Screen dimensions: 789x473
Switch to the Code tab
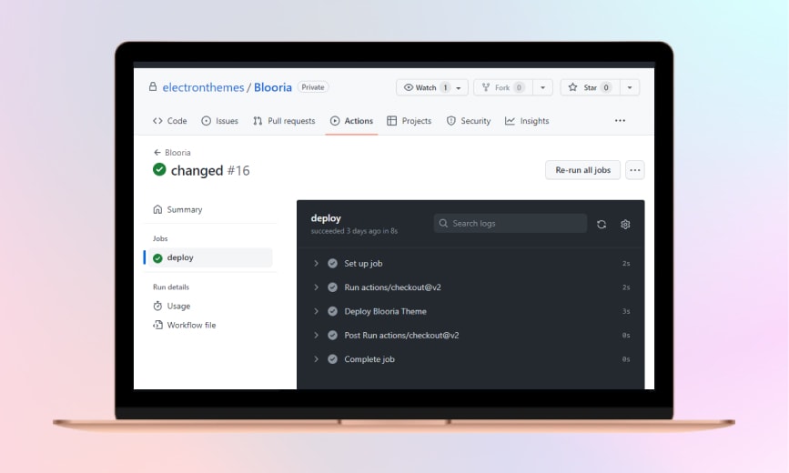(169, 121)
